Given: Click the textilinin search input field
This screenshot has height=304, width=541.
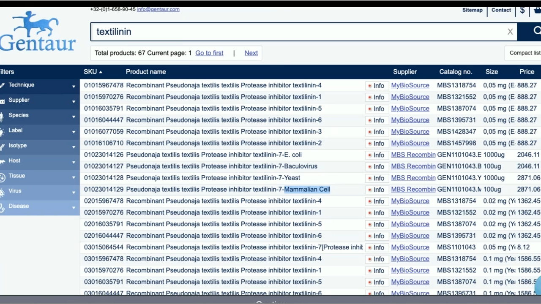Looking at the screenshot, I should tap(296, 32).
